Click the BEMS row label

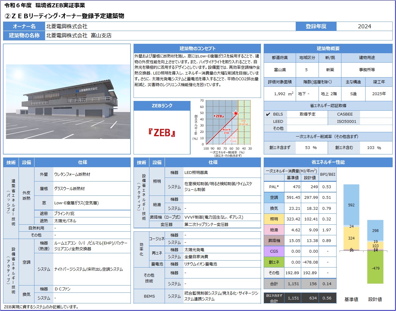point(149,296)
